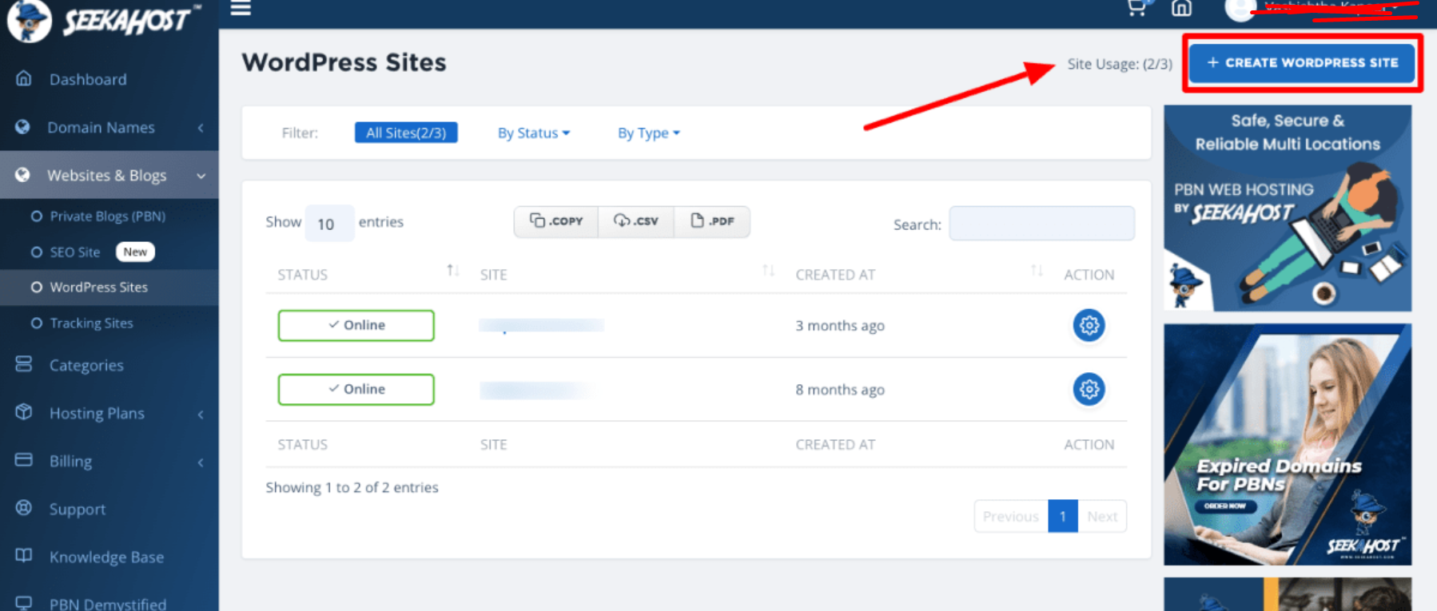Click the Billing card icon

click(24, 460)
